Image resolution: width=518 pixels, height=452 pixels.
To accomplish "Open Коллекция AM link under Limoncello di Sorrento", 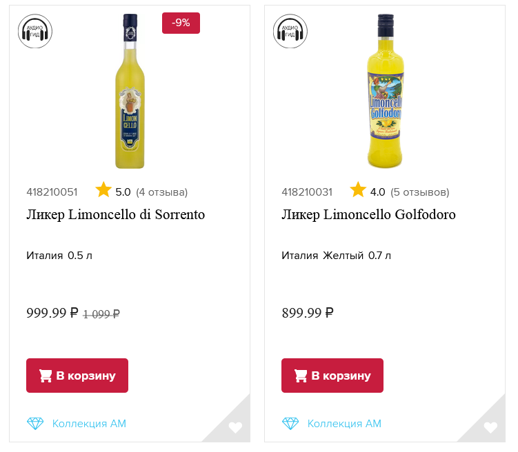I will (x=89, y=424).
